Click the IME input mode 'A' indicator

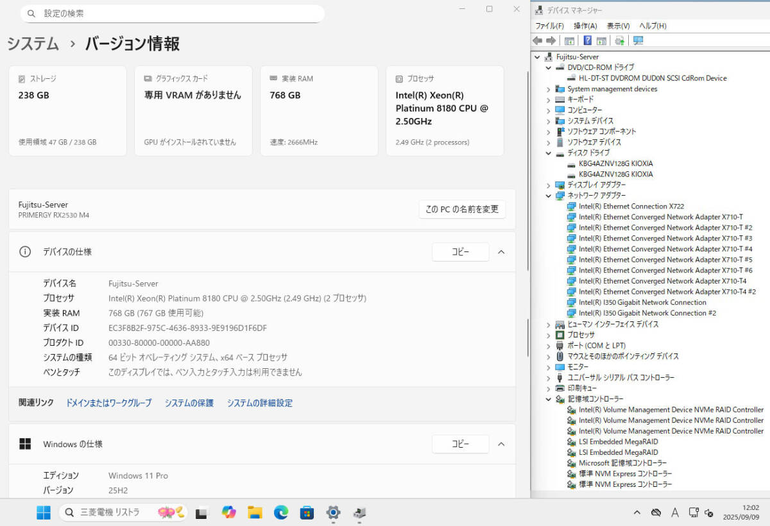coord(675,513)
